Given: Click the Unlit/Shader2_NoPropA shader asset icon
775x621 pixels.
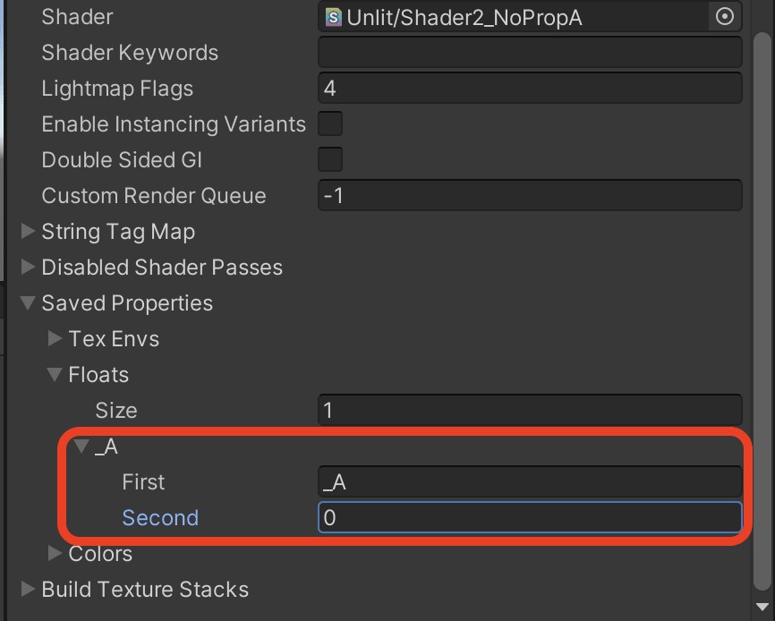Looking at the screenshot, I should (x=334, y=17).
